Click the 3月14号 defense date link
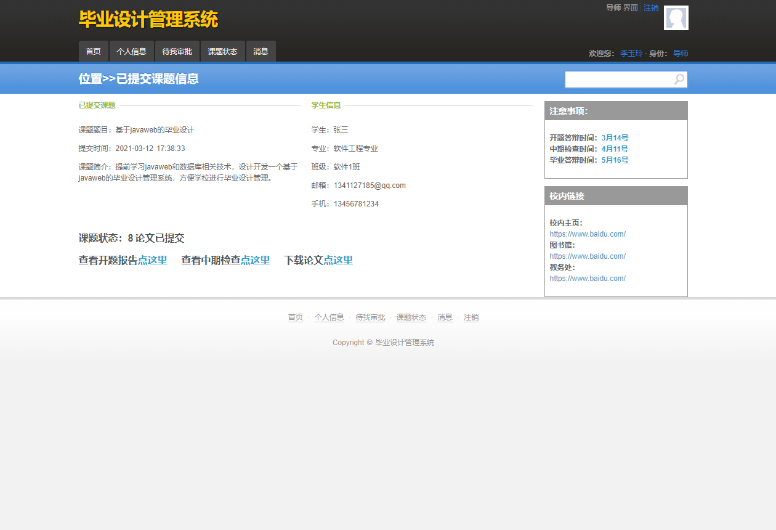Viewport: 776px width, 530px height. click(614, 137)
